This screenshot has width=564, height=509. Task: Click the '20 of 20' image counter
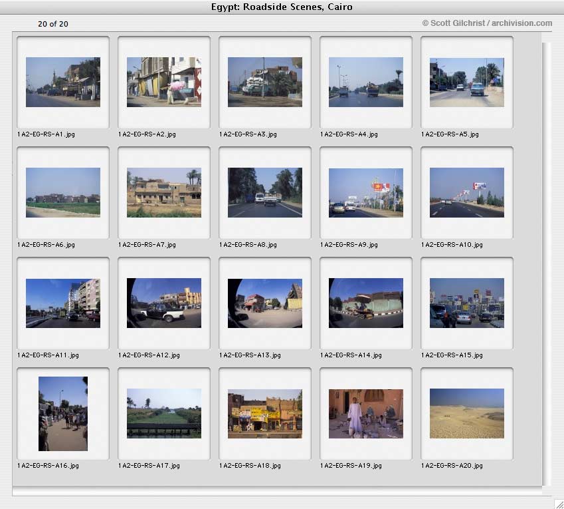coord(53,24)
